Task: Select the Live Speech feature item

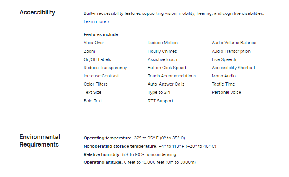Action: pyautogui.click(x=224, y=60)
